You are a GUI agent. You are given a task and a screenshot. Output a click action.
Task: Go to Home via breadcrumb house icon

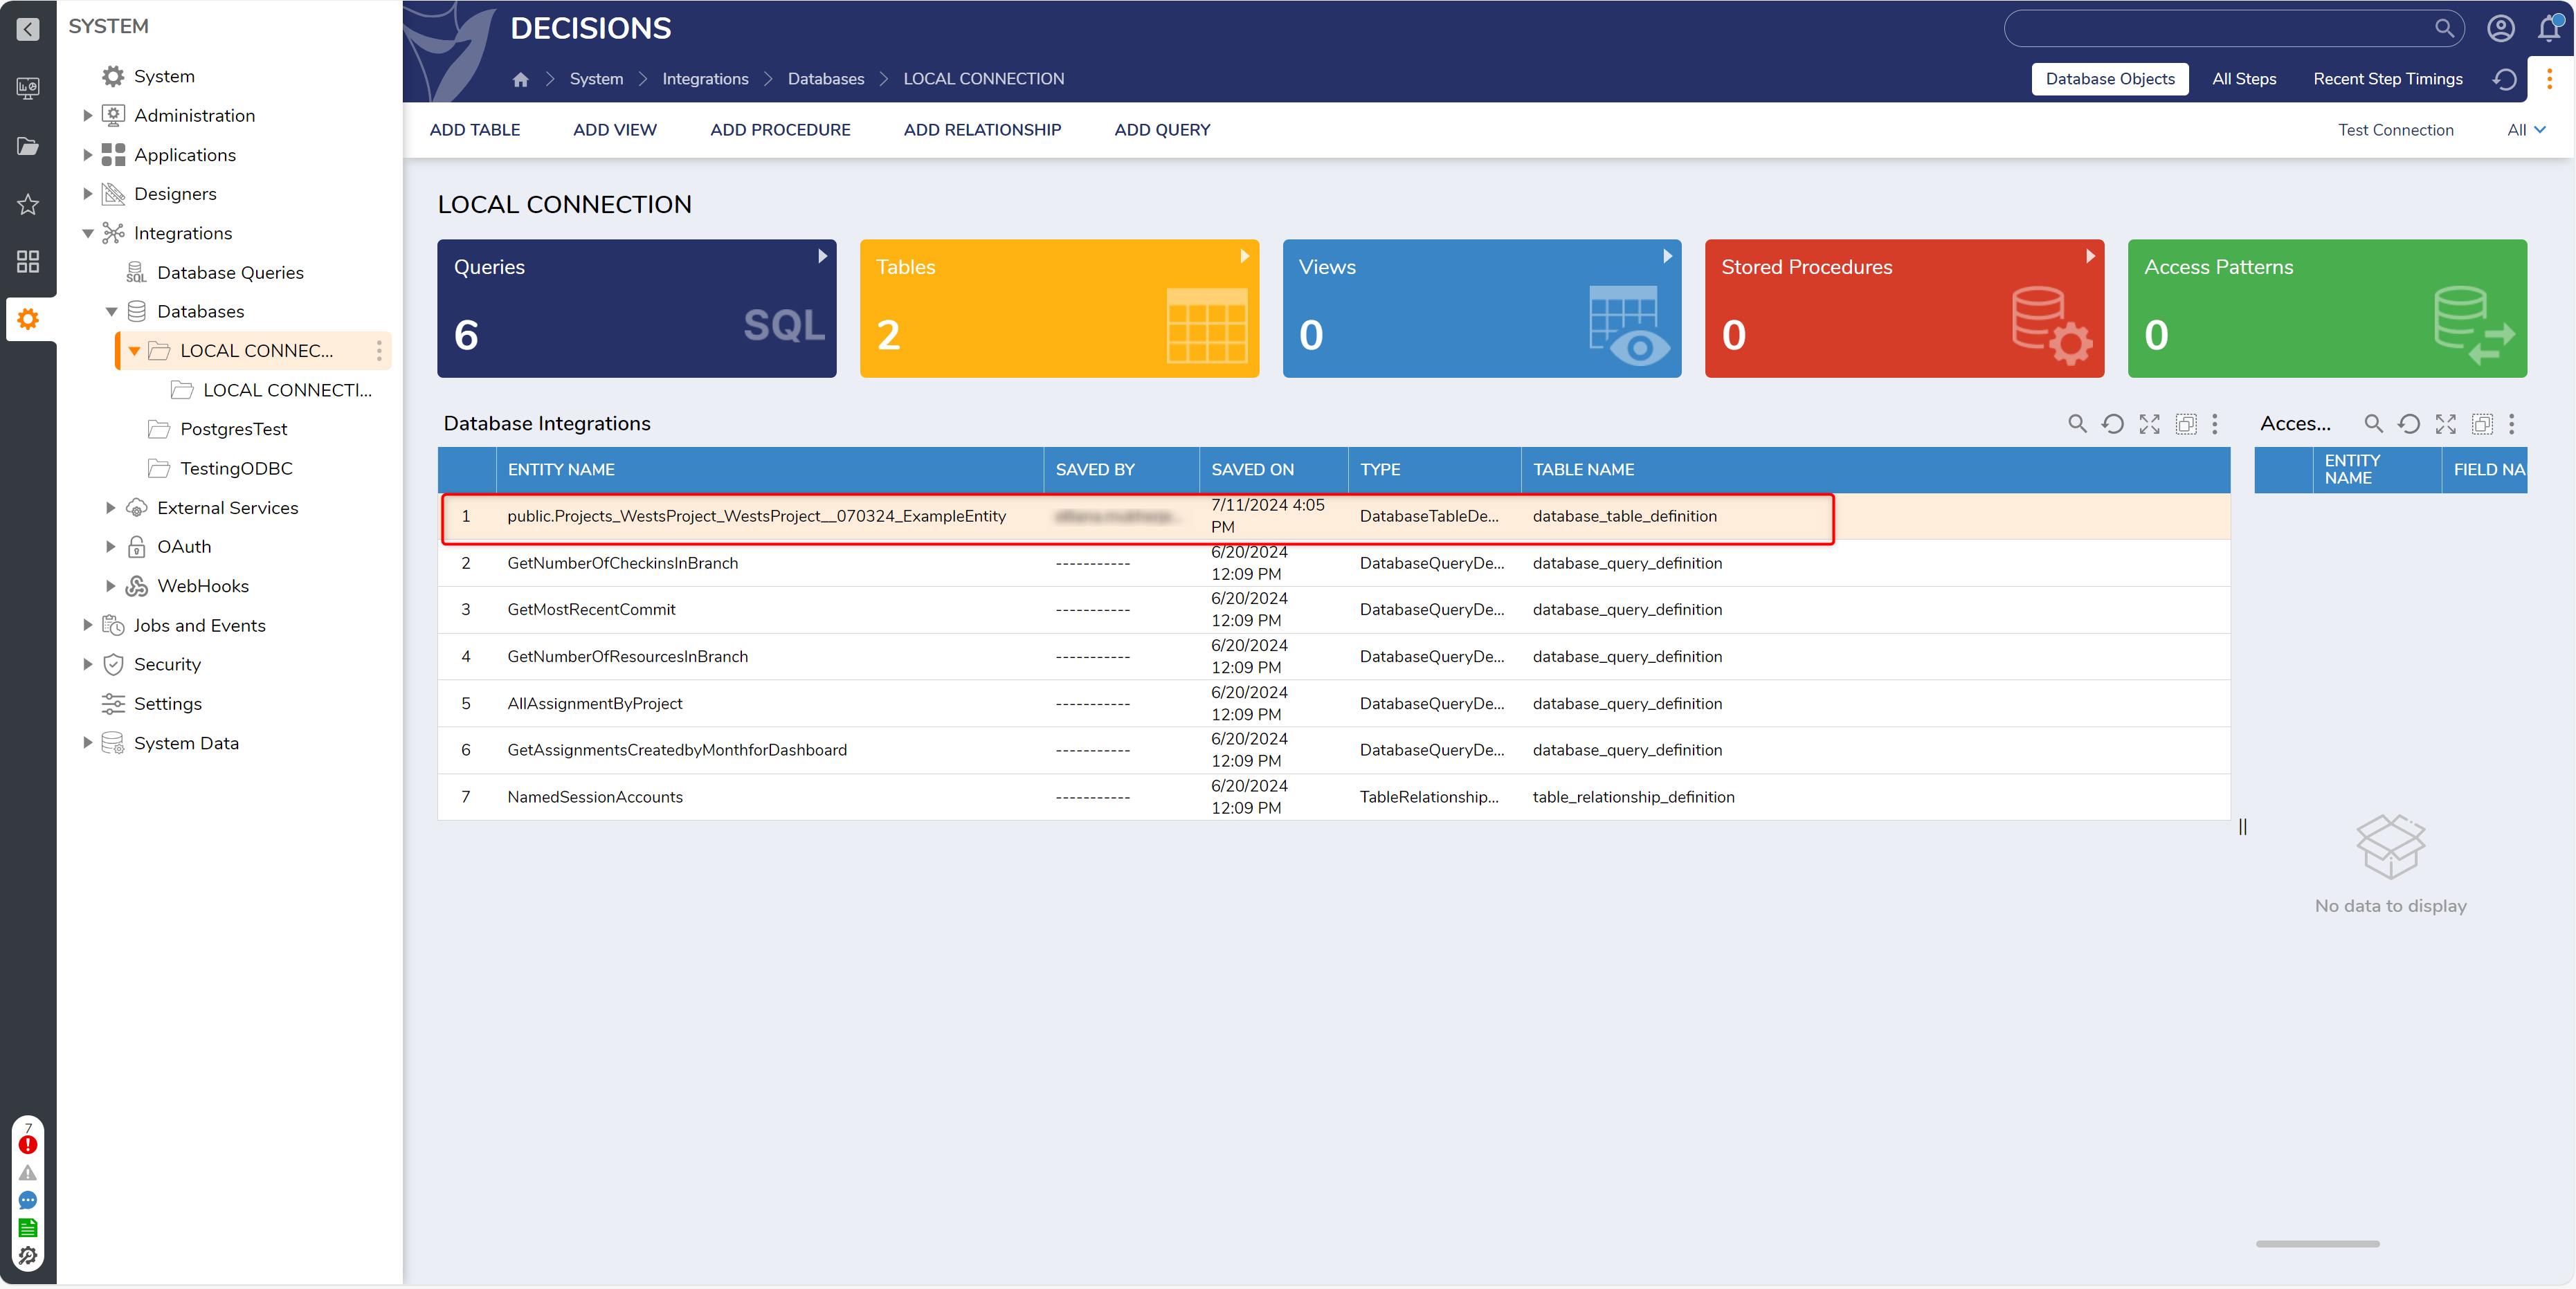(x=520, y=79)
